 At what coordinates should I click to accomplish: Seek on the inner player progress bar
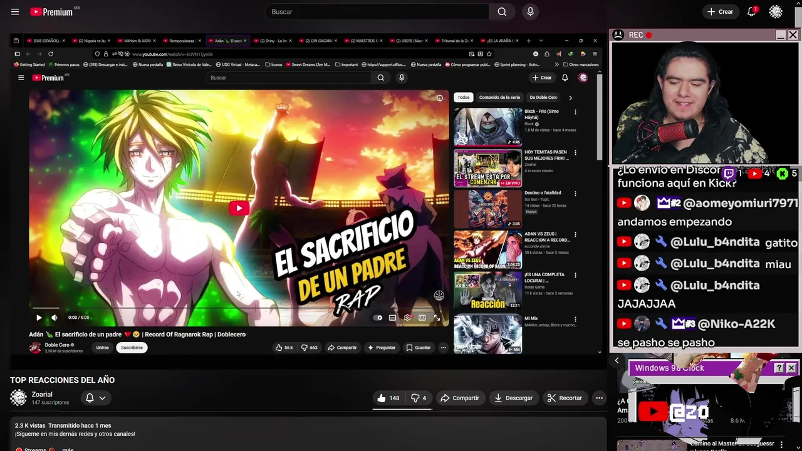pos(238,308)
